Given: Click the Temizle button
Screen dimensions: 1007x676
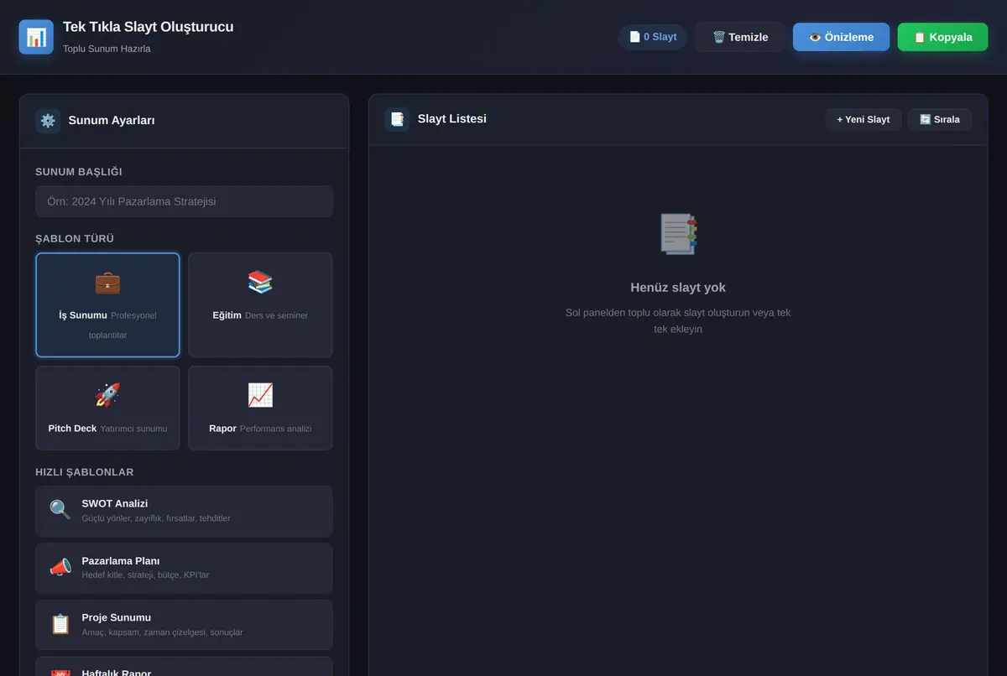Looking at the screenshot, I should 740,37.
